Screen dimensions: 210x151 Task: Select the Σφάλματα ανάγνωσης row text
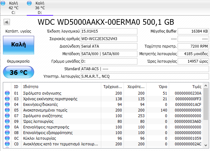(x=42, y=93)
